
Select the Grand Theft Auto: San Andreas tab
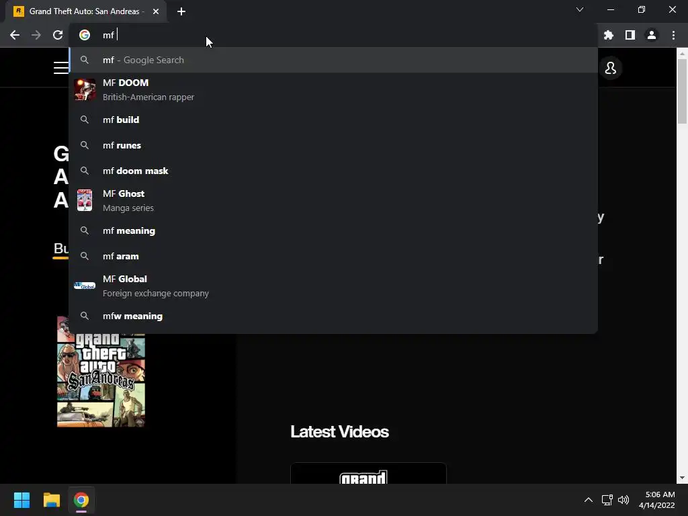[x=86, y=11]
